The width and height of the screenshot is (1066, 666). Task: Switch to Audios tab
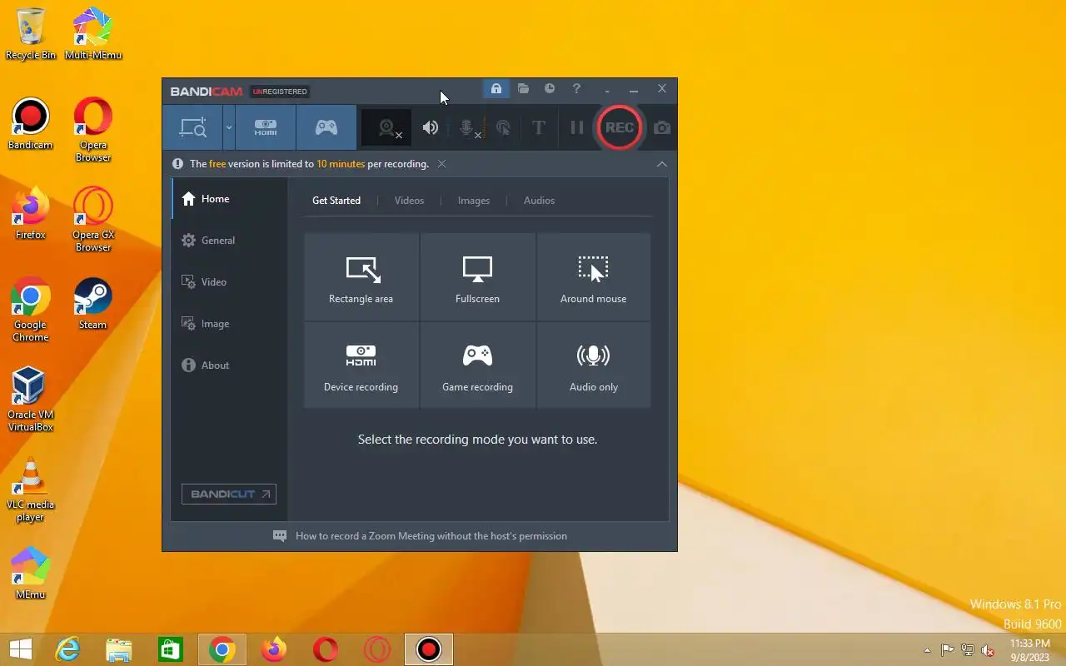(x=539, y=201)
